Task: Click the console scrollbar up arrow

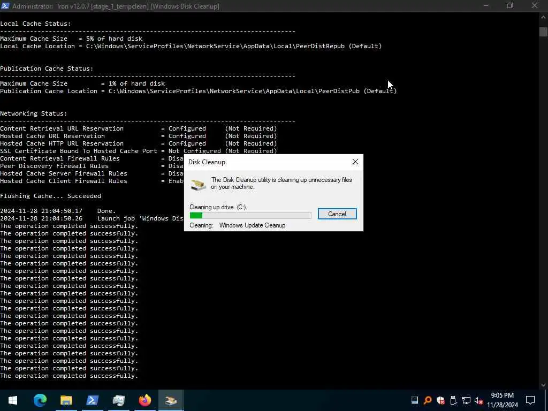Action: tap(543, 17)
